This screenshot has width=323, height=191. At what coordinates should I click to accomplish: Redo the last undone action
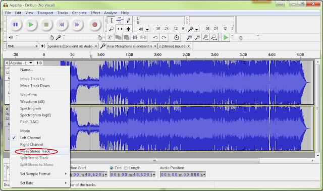pos(164,37)
